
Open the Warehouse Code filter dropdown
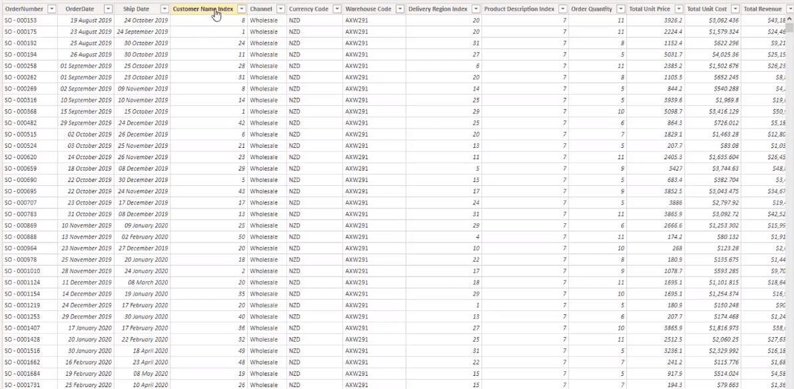(x=400, y=9)
